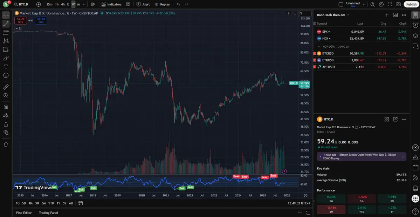
Task: Click the Publish button
Action: click(411, 4)
